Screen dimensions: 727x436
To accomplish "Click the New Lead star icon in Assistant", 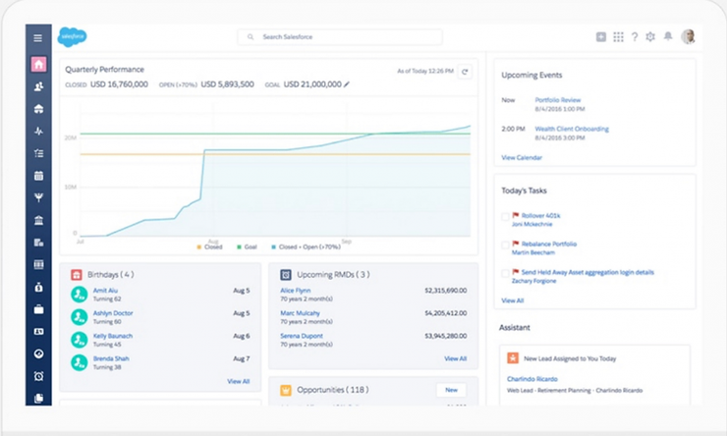I will pos(512,358).
